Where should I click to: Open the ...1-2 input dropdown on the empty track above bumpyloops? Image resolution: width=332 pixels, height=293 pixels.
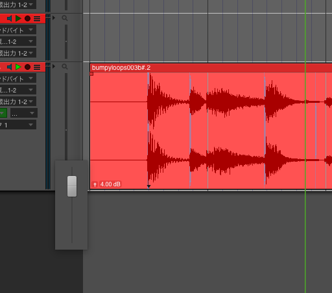(x=18, y=41)
